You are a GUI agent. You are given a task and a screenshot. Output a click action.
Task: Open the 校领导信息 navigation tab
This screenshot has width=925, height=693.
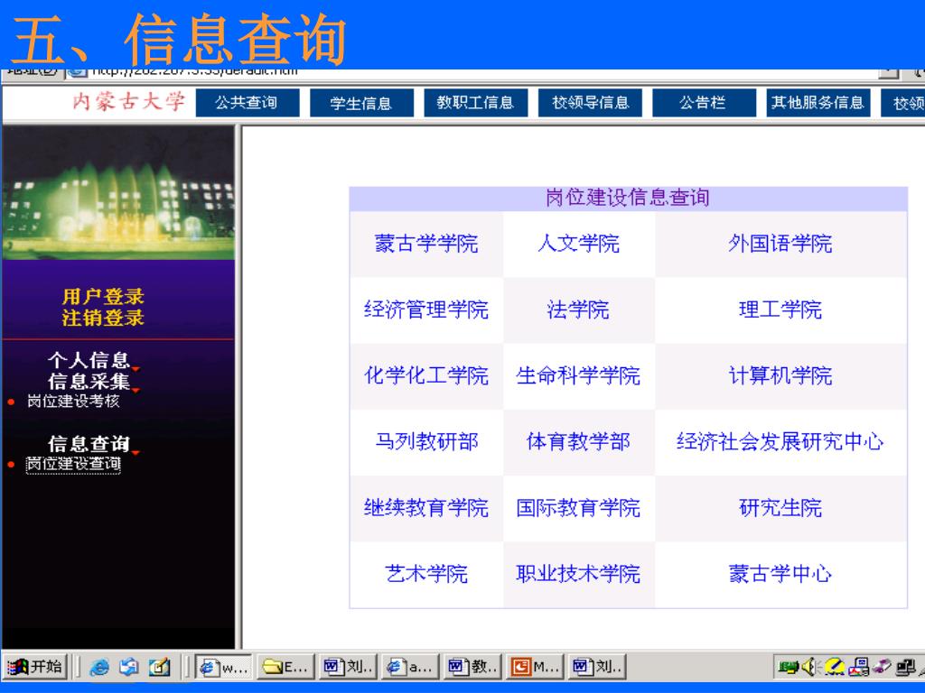[590, 103]
